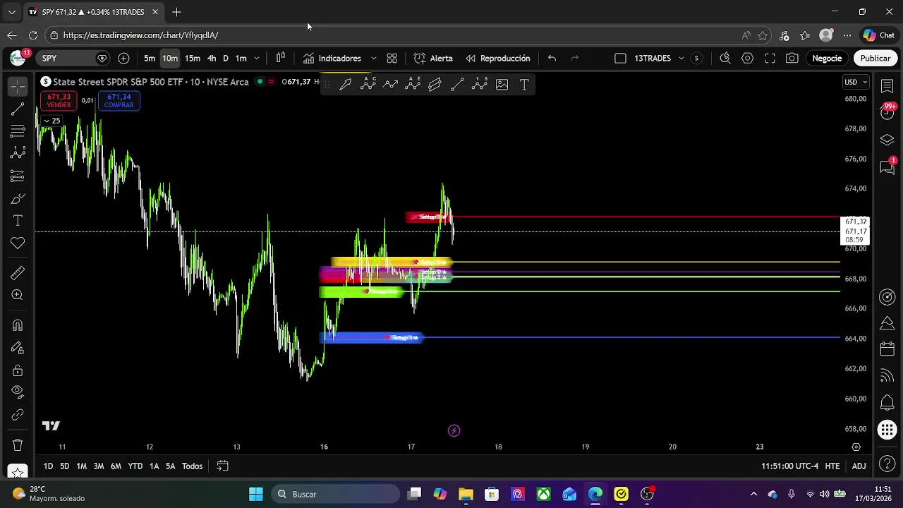Click the trash remove objects icon

[x=18, y=445]
